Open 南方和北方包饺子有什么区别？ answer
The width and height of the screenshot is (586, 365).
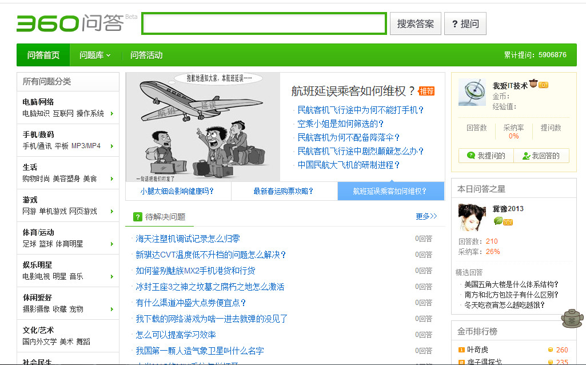pyautogui.click(x=511, y=295)
